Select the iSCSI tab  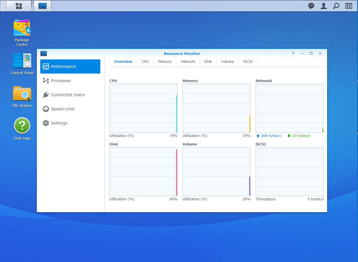click(248, 61)
